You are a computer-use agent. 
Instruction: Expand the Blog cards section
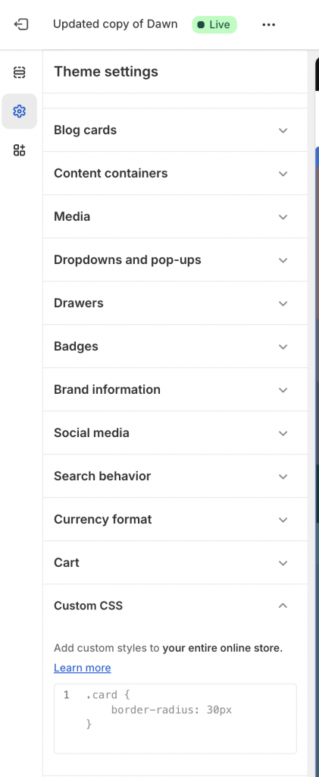(175, 131)
